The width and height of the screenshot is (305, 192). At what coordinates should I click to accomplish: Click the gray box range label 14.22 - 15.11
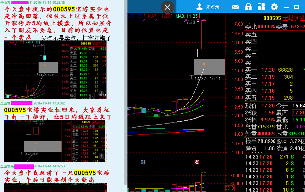[x=207, y=79]
